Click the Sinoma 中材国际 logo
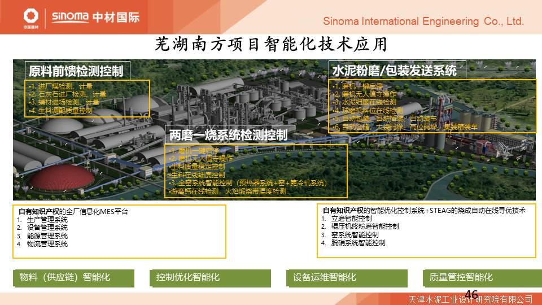542x305 pixels. click(95, 17)
